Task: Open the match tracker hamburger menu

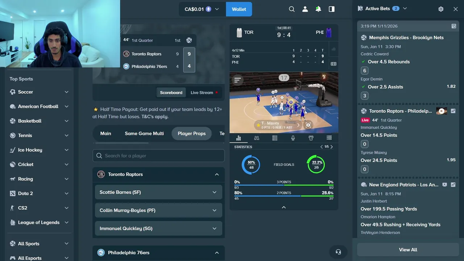Action: pyautogui.click(x=237, y=80)
